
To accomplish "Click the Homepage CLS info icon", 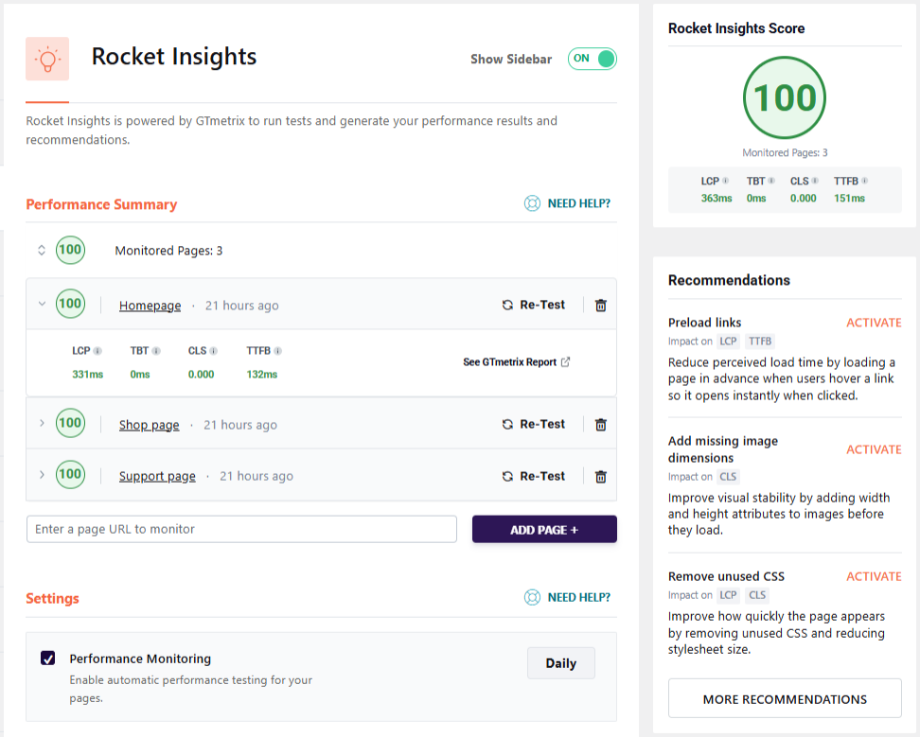I will tap(214, 351).
